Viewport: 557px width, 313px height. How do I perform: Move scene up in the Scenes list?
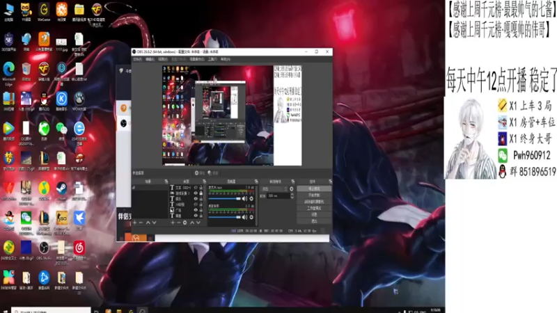148,223
